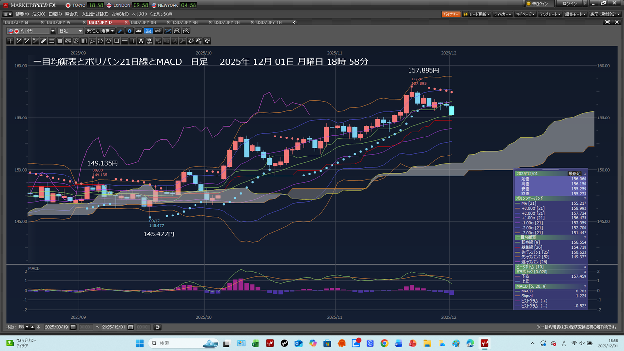Switch chart to Ask price
The image size is (624, 351).
click(157, 31)
